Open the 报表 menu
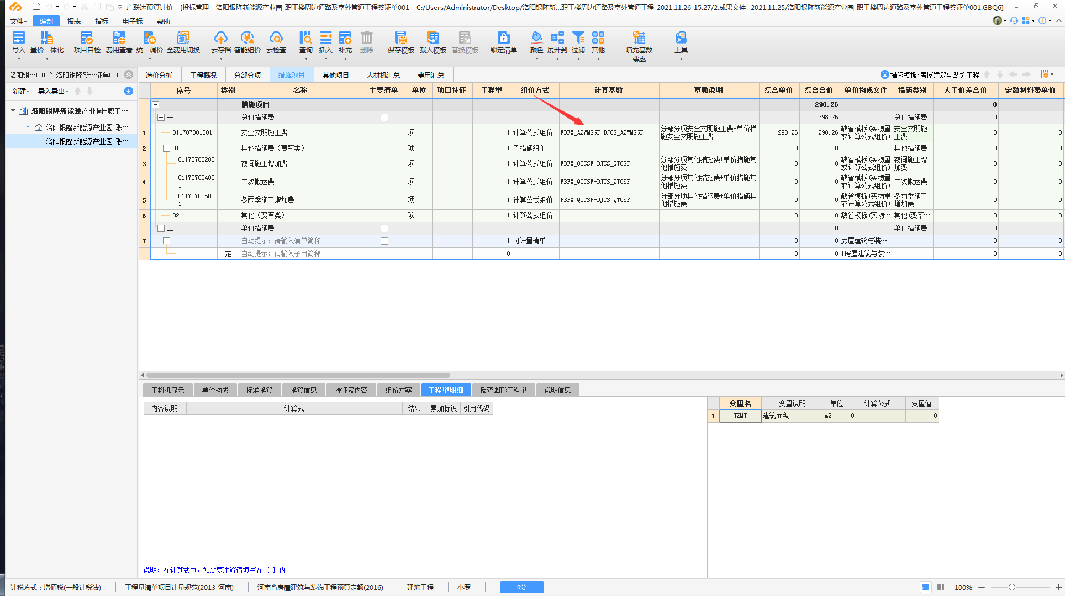1065x596 pixels. click(74, 21)
